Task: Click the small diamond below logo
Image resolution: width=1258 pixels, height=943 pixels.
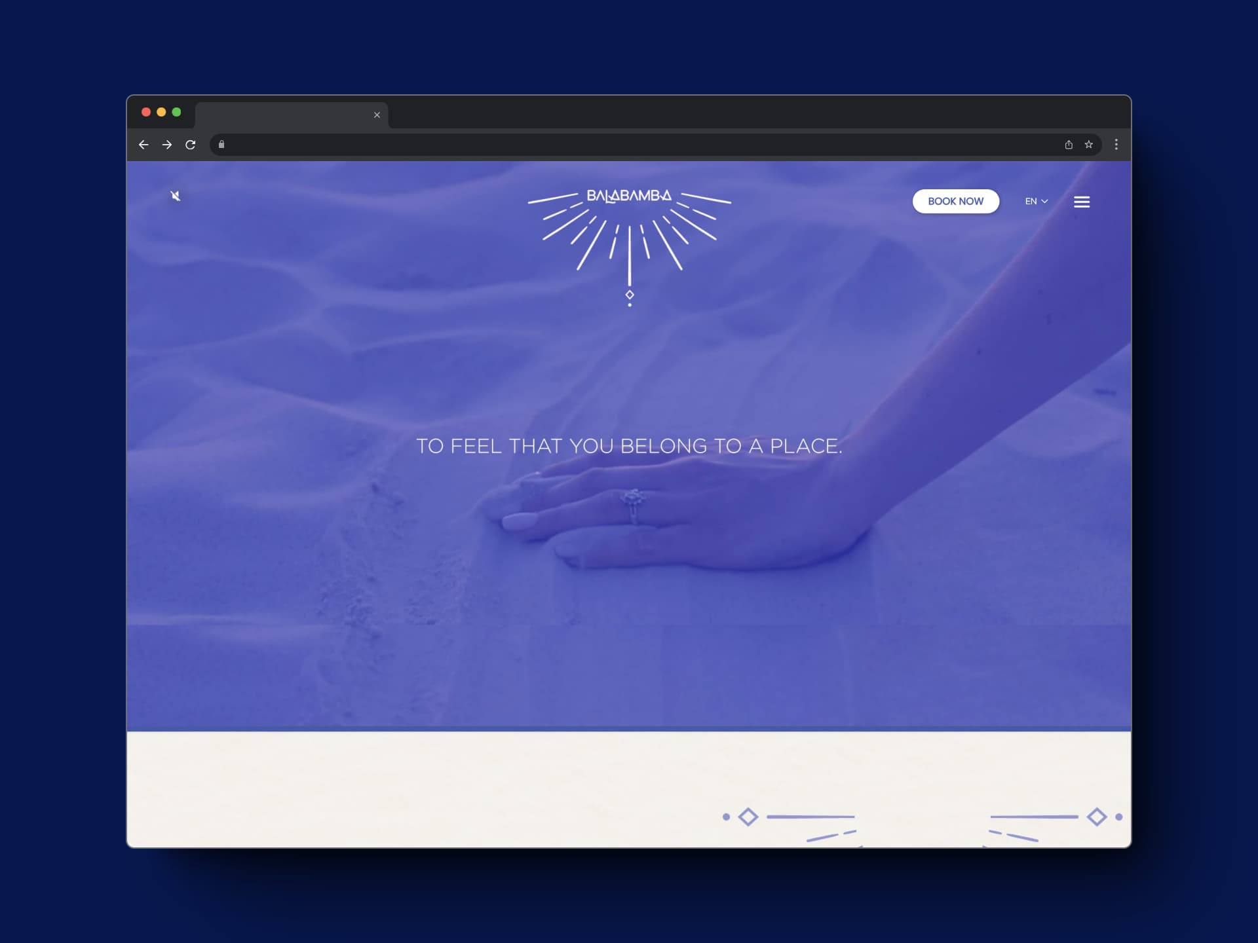Action: click(x=630, y=295)
